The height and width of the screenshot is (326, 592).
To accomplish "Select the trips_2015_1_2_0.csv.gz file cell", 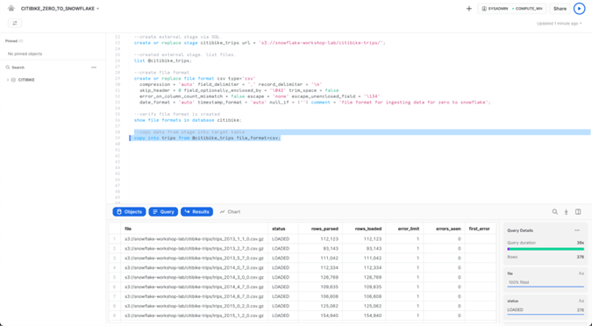I will click(x=194, y=315).
